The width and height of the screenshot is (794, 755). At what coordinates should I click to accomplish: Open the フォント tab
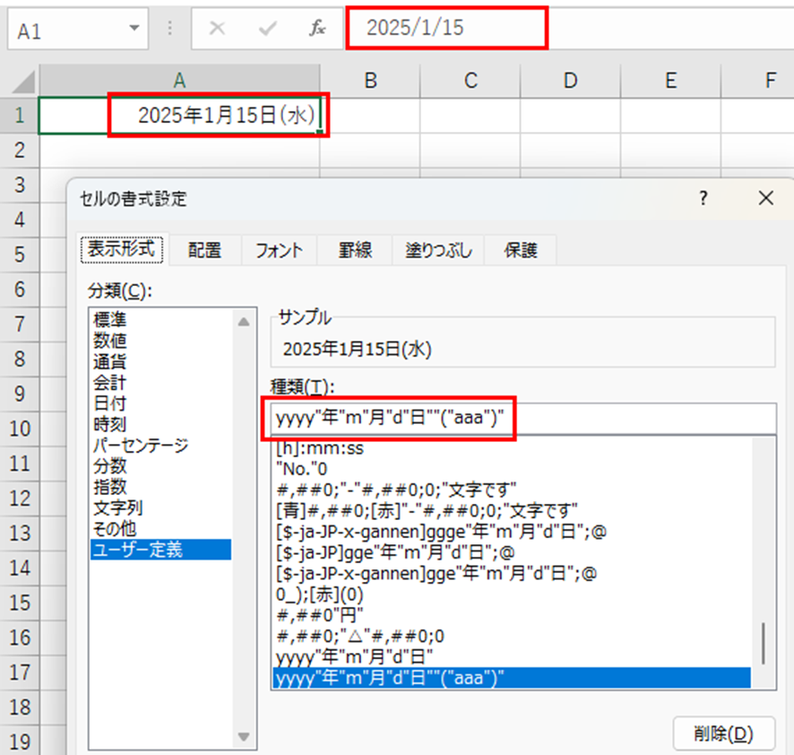[x=279, y=250]
